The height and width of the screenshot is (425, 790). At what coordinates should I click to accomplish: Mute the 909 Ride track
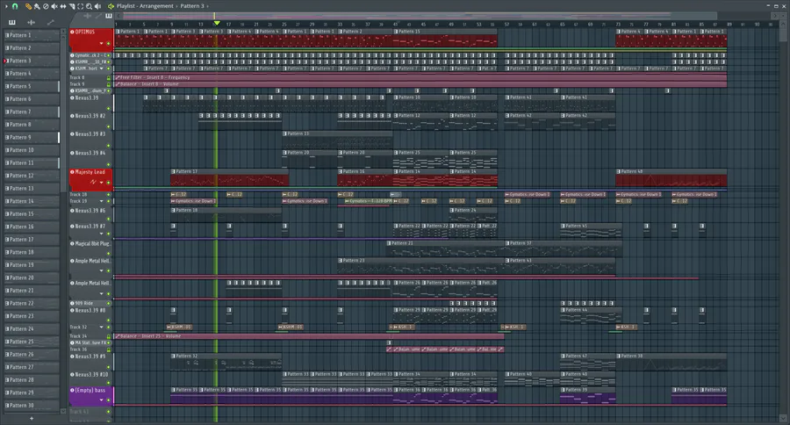coord(108,304)
